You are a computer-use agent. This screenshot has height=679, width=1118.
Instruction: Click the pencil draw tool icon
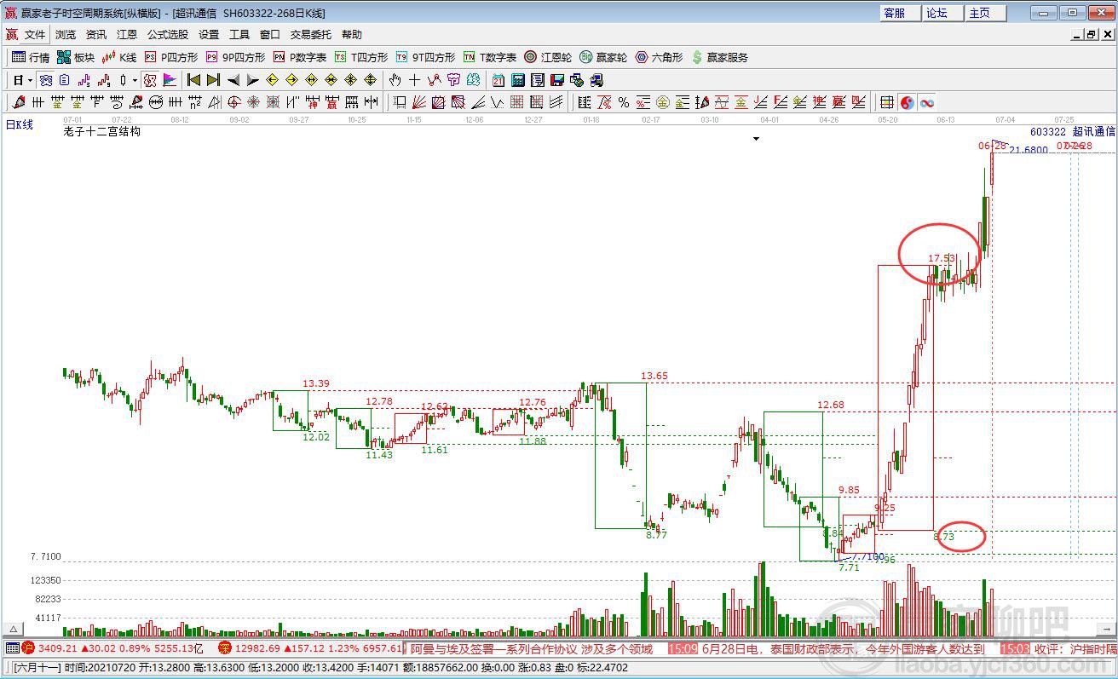18,102
